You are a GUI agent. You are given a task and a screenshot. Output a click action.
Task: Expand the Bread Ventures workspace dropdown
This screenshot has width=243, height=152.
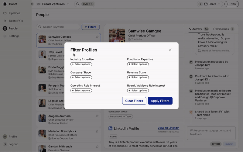coord(53,4)
